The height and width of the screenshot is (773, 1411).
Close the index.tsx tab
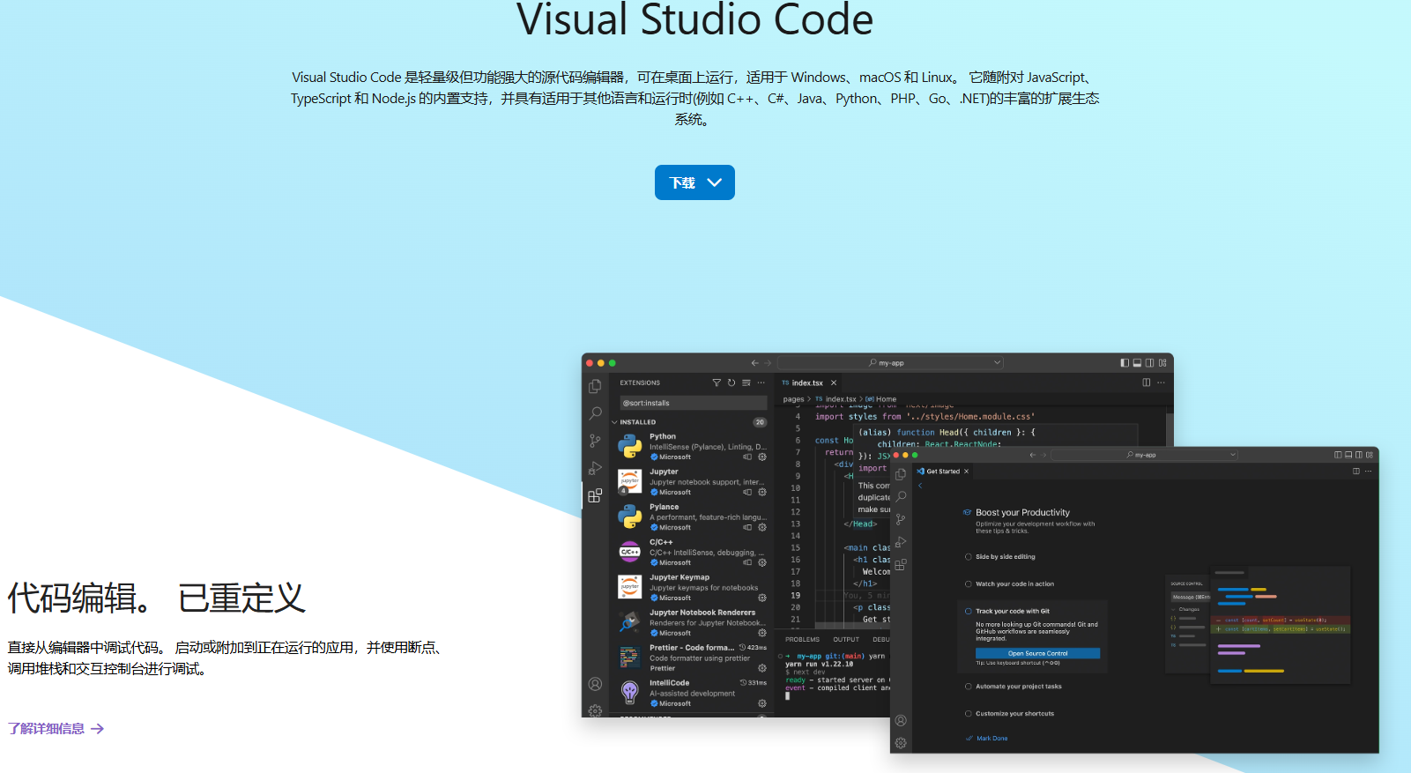pos(834,383)
